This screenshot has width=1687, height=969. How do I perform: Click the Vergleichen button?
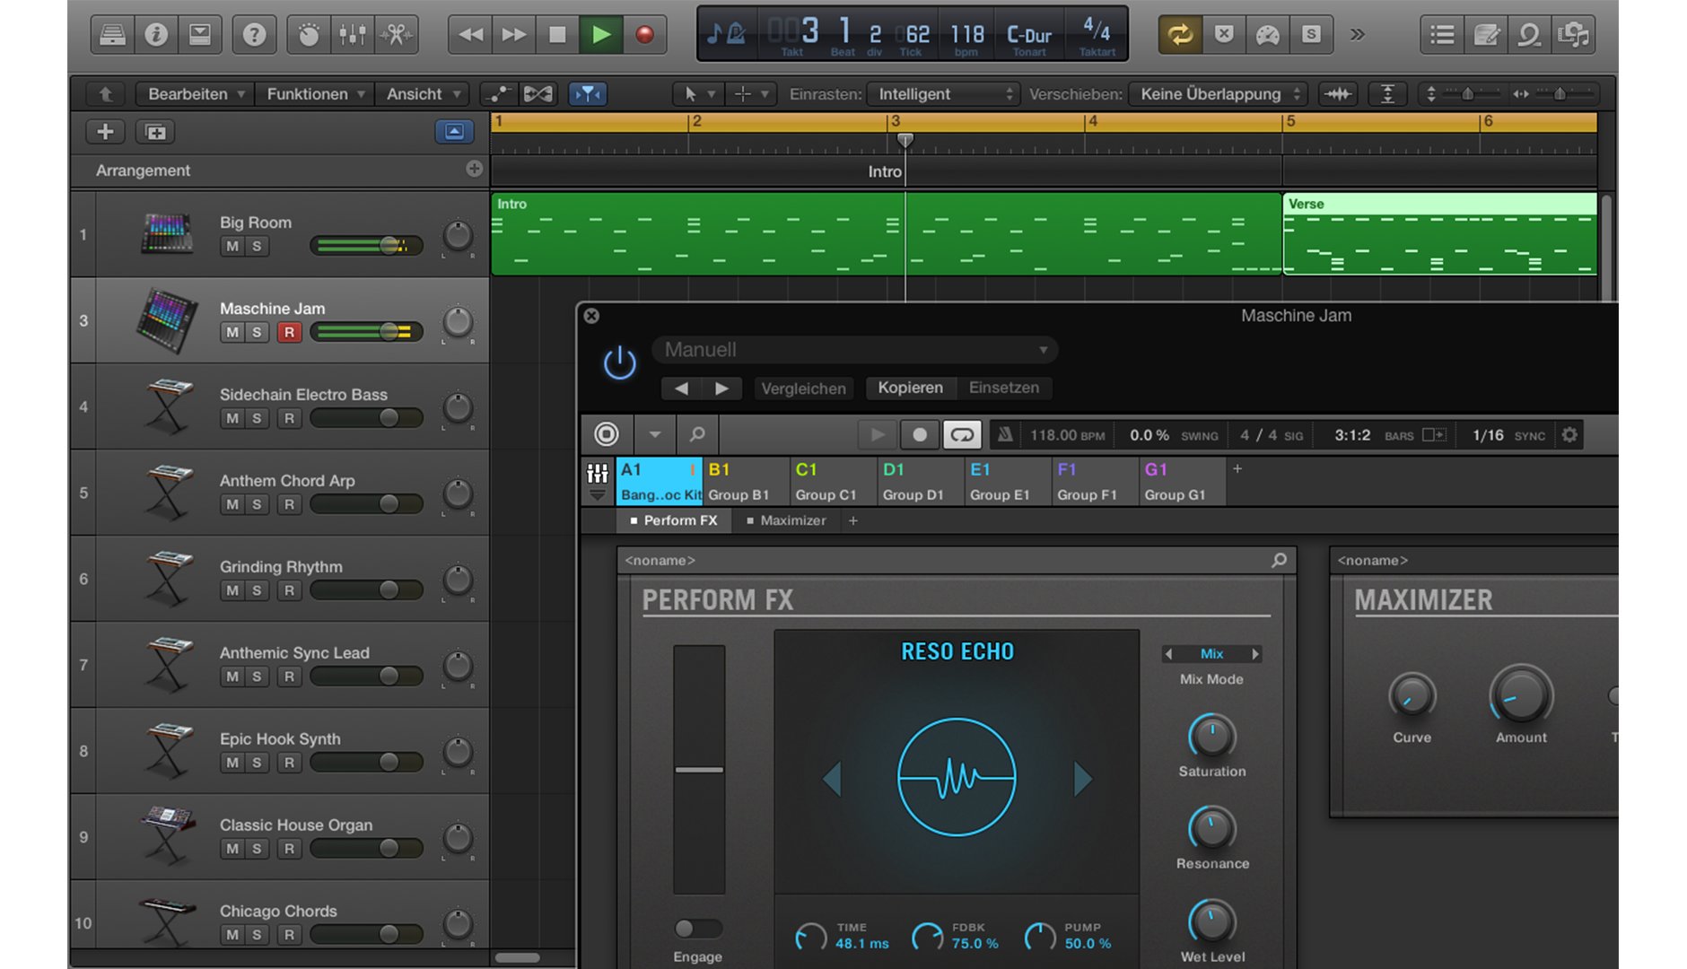pos(803,388)
